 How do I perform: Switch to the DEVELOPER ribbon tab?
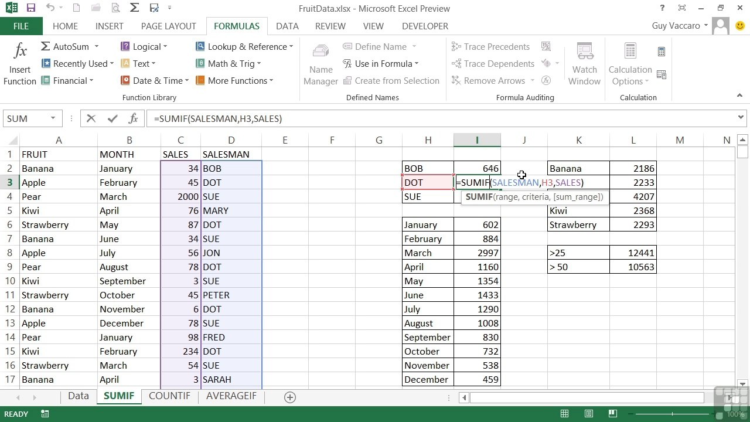(425, 26)
